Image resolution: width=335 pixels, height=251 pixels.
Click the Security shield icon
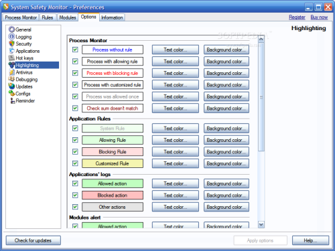coord(11,44)
